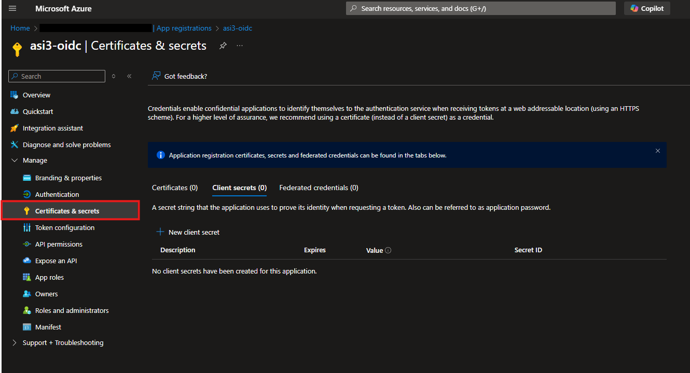Click the Quickstart cloud icon
Viewport: 690px width, 373px height.
(x=14, y=111)
